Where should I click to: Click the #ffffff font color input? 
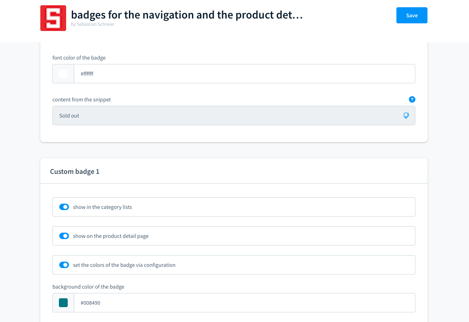(x=244, y=74)
